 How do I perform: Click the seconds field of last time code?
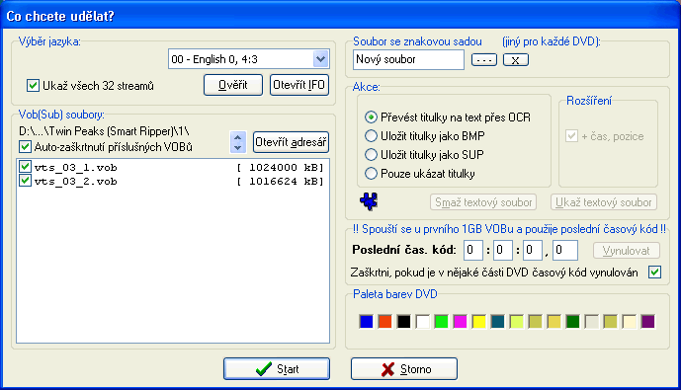533,251
